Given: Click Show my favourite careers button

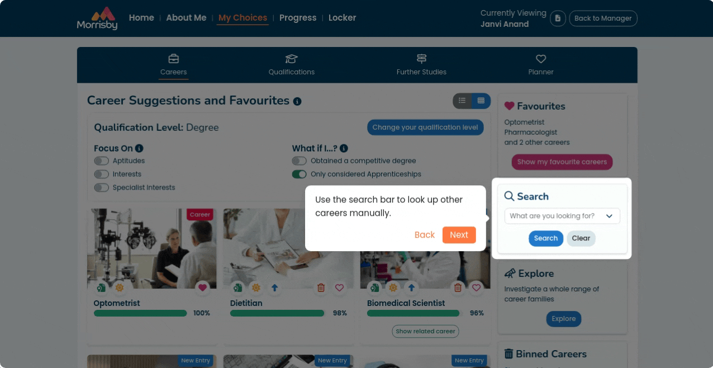Looking at the screenshot, I should click(x=562, y=162).
